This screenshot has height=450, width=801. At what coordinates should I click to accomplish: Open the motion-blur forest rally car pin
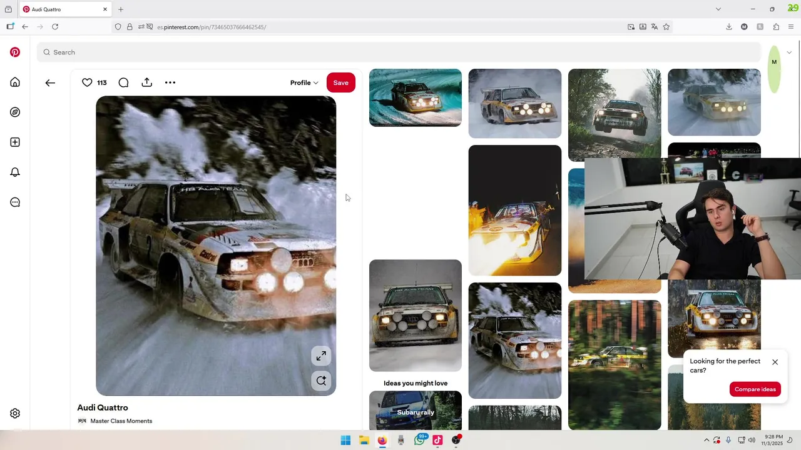coord(615,365)
